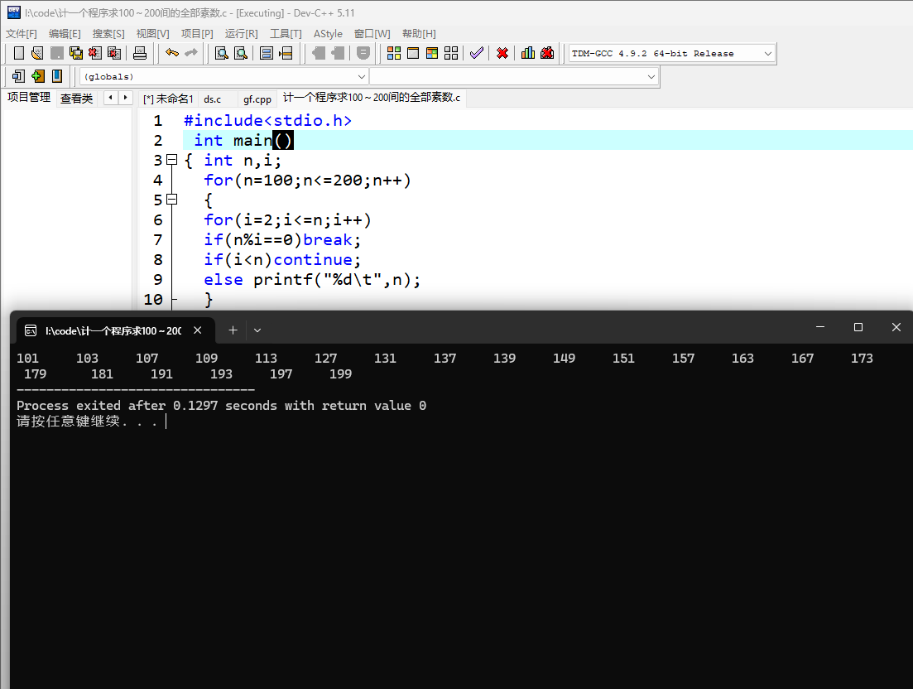Close the terminal tab with its X
913x689 pixels.
pos(197,330)
